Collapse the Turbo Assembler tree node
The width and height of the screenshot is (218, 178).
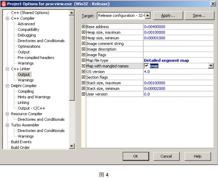point(7,125)
